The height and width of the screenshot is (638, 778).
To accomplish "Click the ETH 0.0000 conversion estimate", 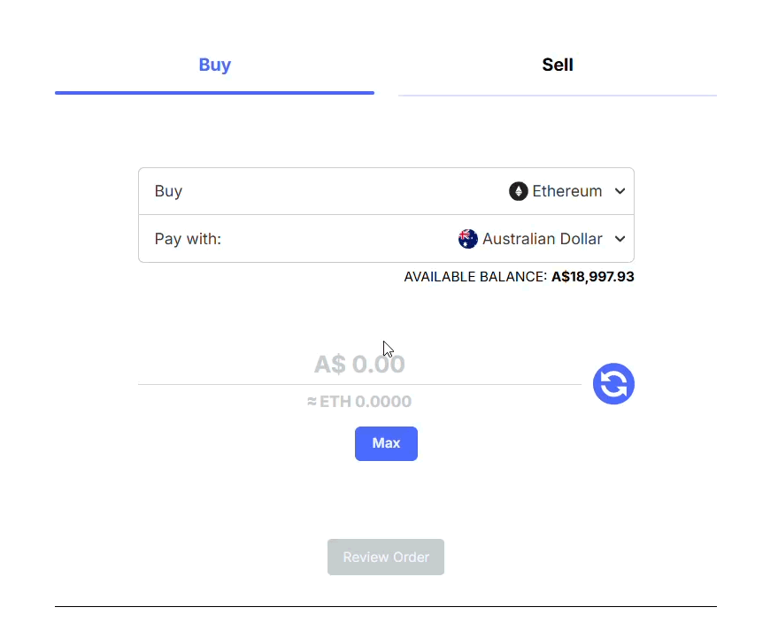I will 359,401.
